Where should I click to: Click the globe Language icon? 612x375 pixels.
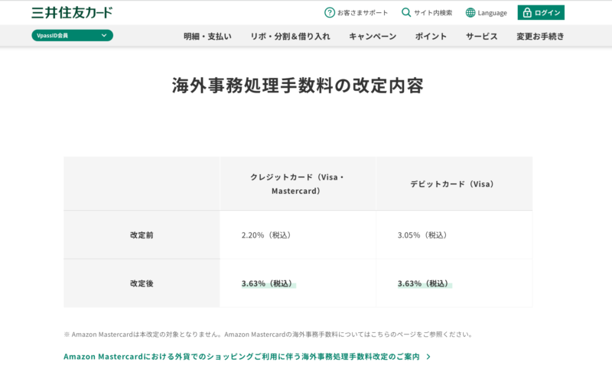(x=470, y=12)
